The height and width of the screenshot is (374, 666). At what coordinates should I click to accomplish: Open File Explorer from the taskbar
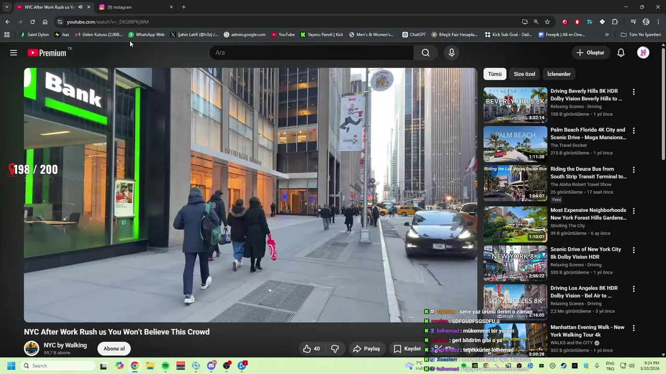150,366
